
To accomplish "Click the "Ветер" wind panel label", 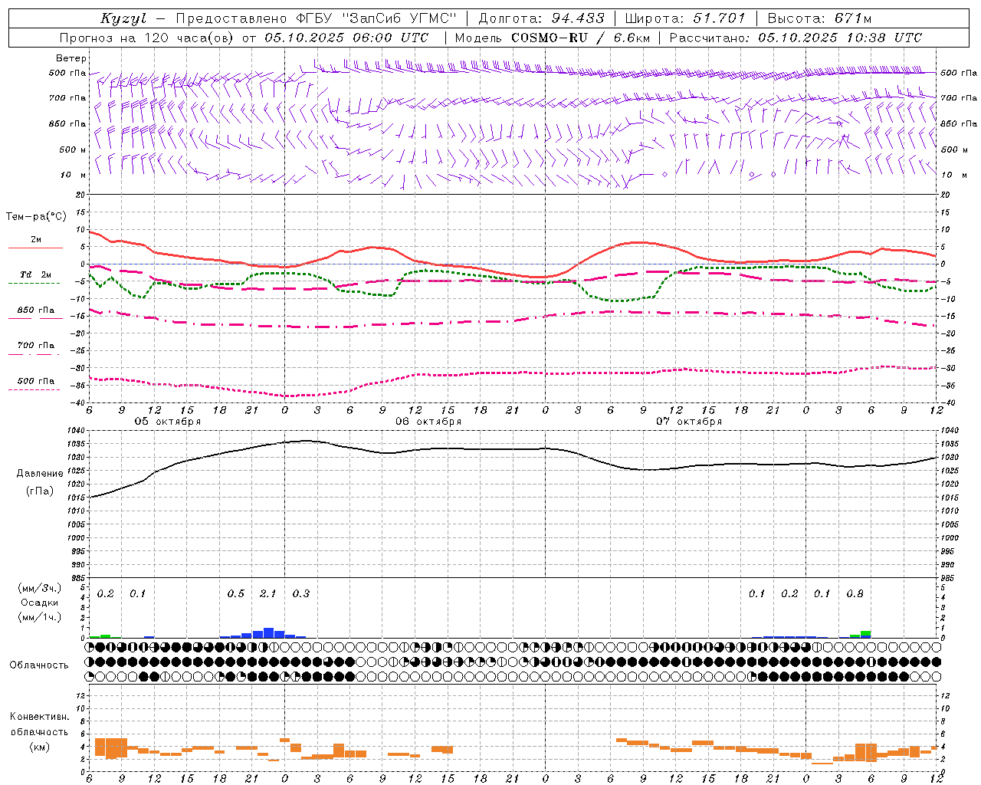I will point(71,58).
